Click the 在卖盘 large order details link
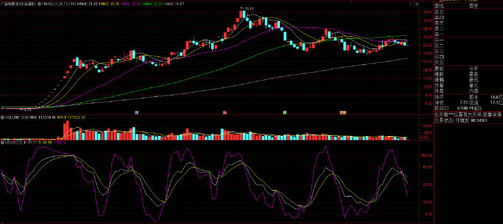 point(468,114)
